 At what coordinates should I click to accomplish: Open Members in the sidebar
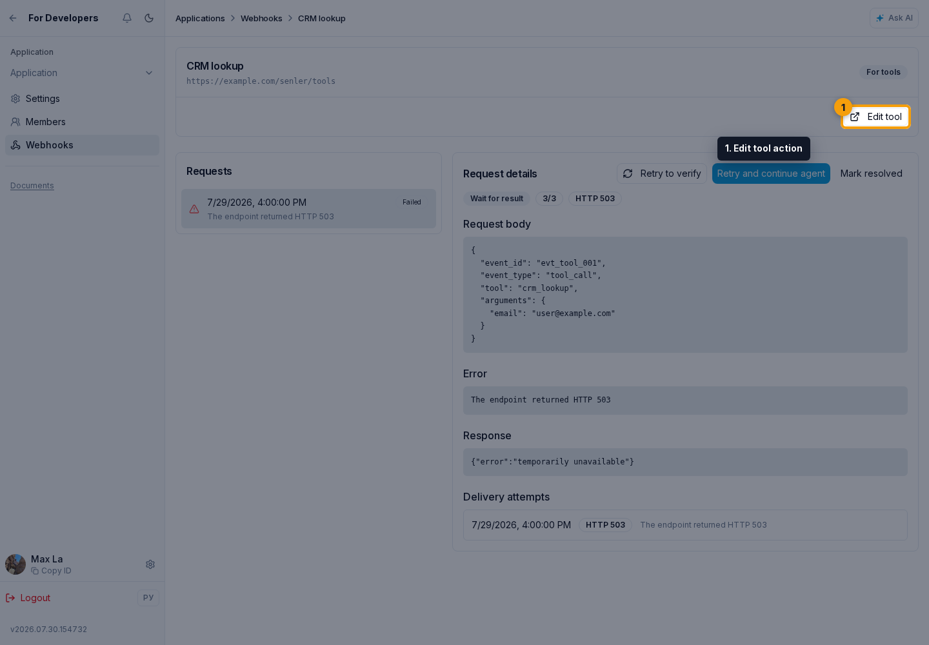click(x=82, y=122)
